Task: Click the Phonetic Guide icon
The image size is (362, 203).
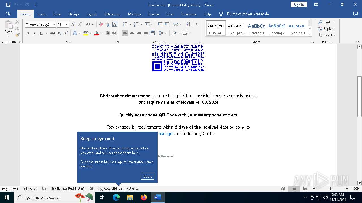Action: click(108, 25)
